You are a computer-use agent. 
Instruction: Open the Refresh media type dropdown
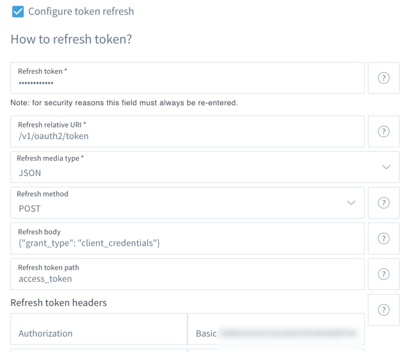point(205,167)
